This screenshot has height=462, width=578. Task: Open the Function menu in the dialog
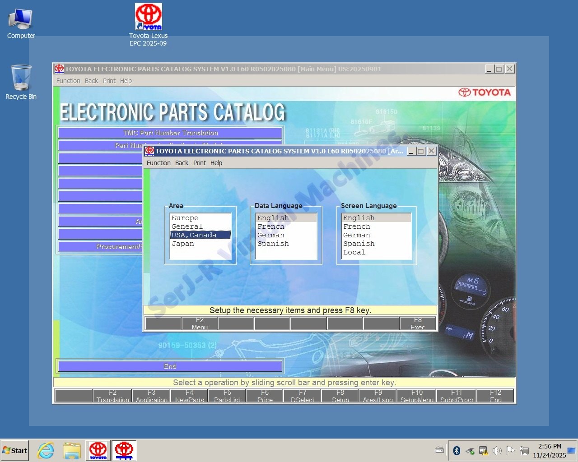[x=158, y=163]
